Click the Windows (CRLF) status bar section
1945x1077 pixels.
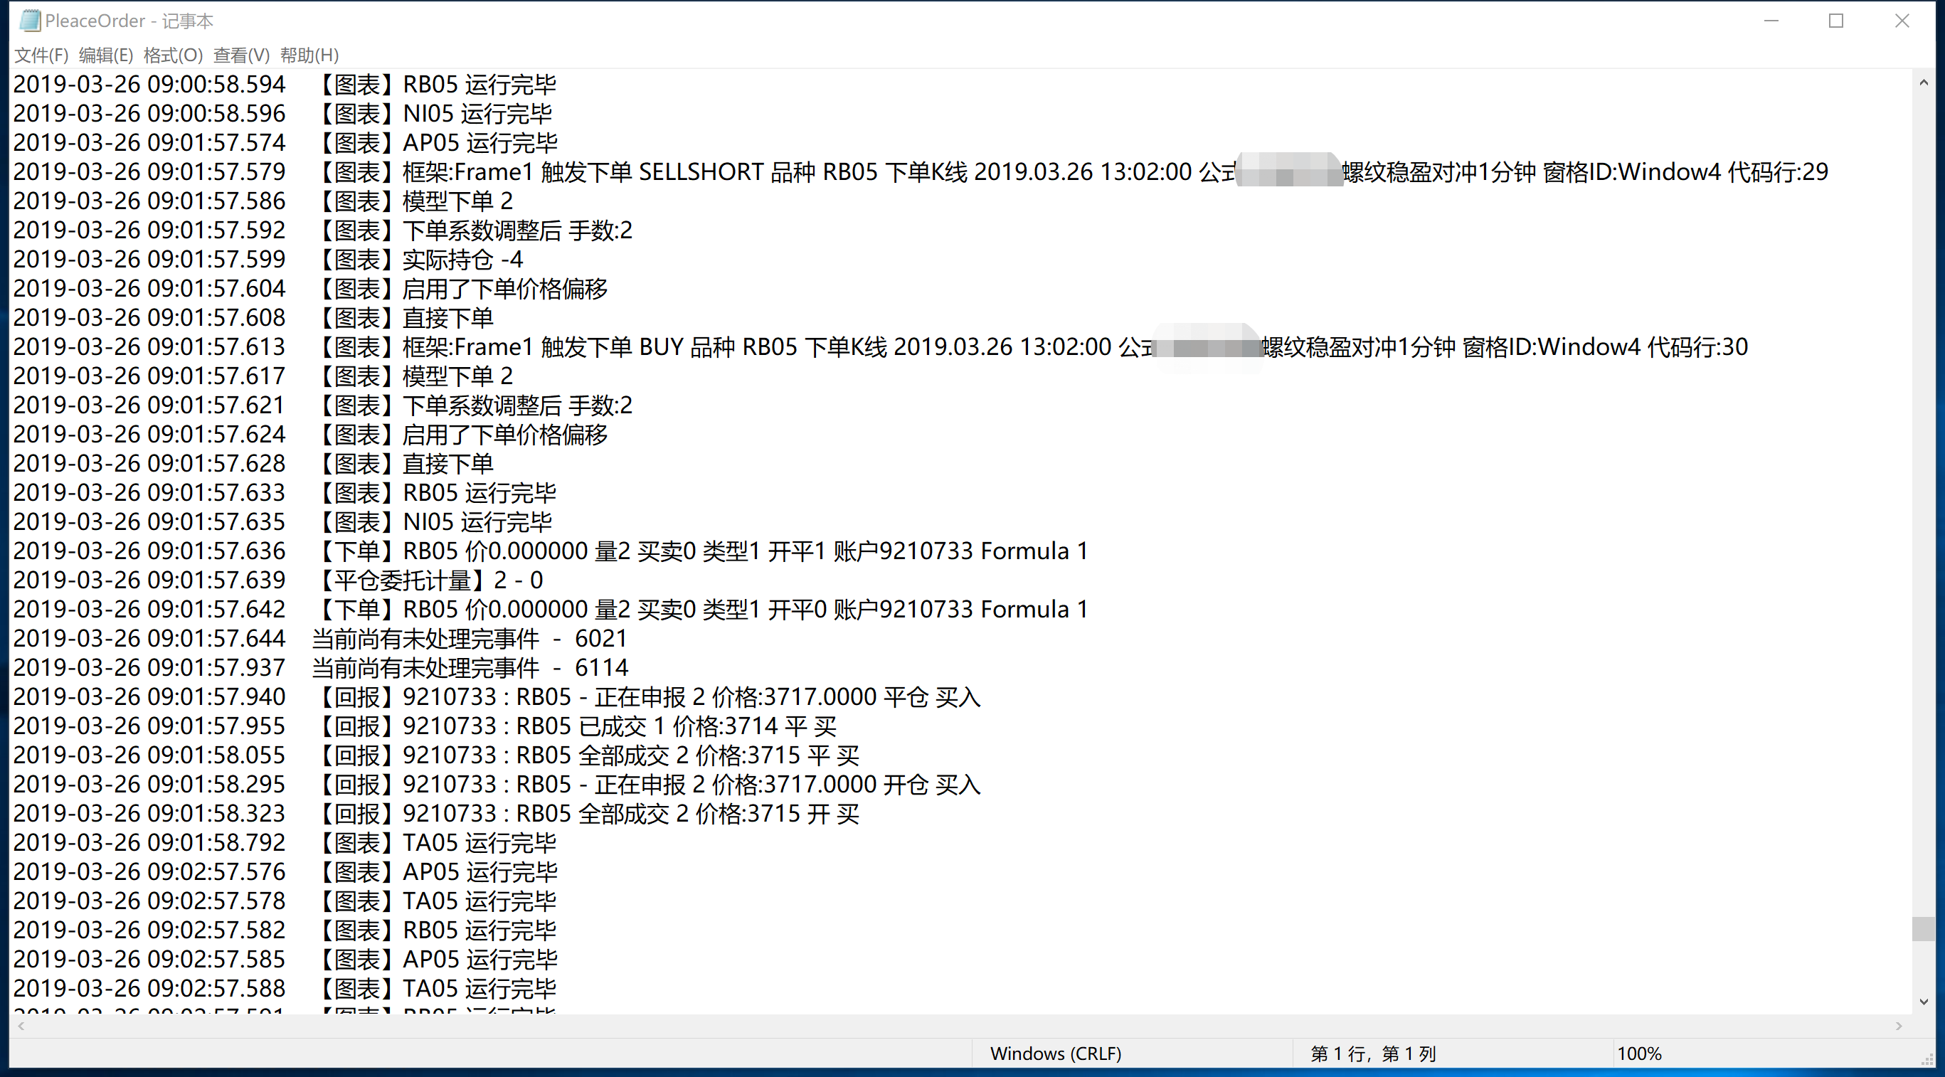coord(1055,1054)
